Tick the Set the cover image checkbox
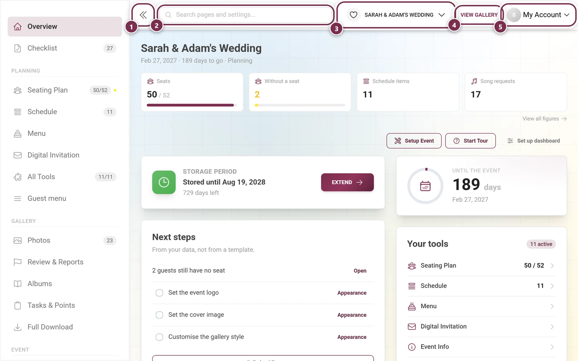Image resolution: width=578 pixels, height=361 pixels. click(159, 315)
